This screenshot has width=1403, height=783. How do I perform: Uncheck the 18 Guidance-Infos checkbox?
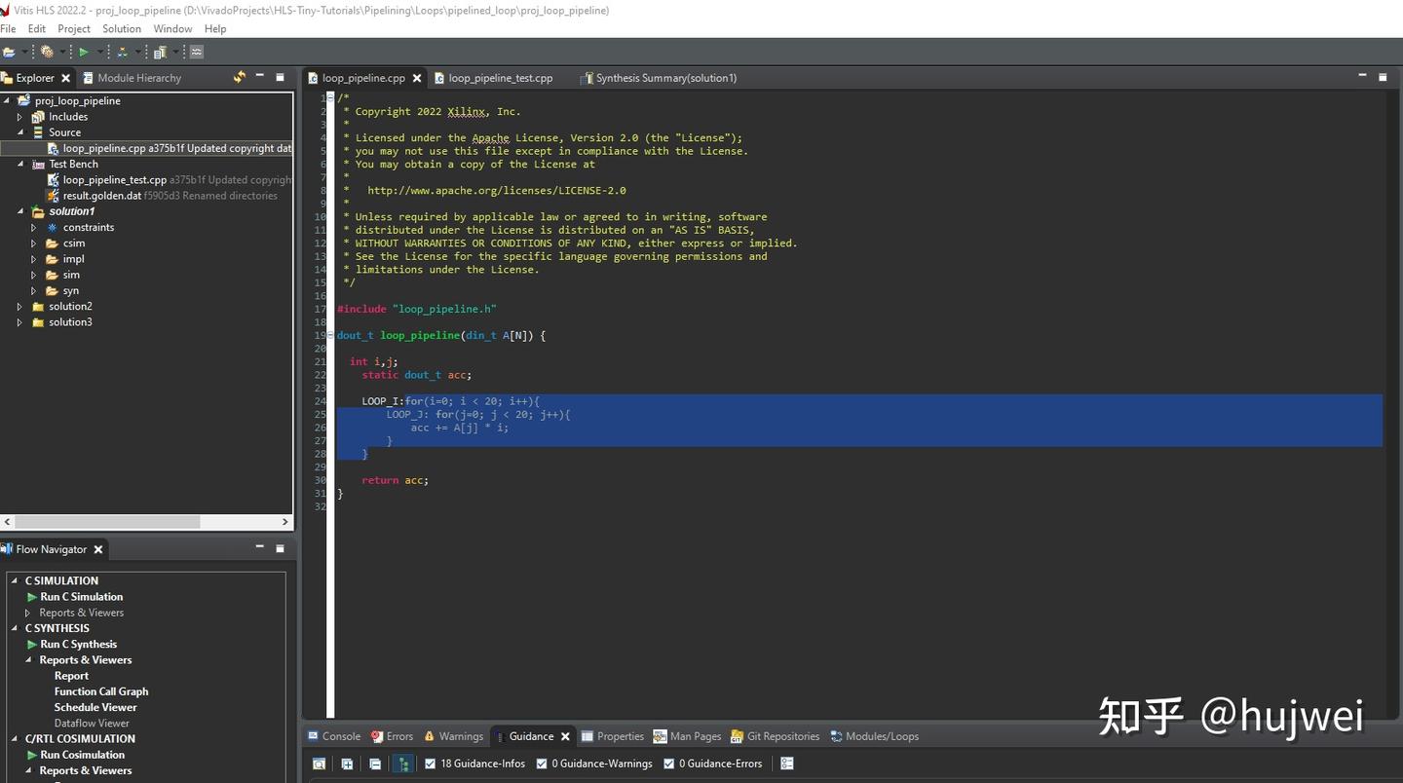(x=431, y=764)
